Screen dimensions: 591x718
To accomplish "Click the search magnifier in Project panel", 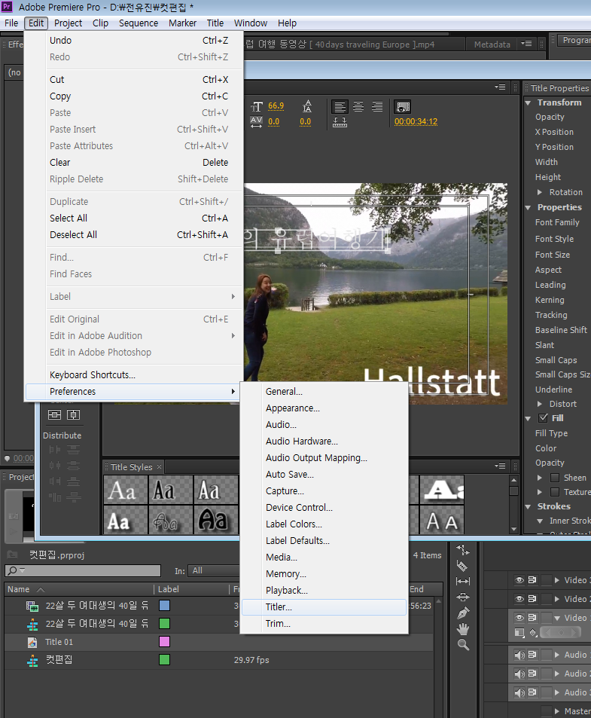I will [12, 570].
